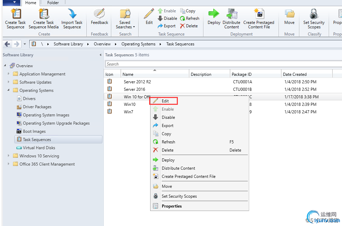Viewport: 342px width, 226px height.
Task: Click ribbon Distribute Content icon
Action: pos(231,14)
